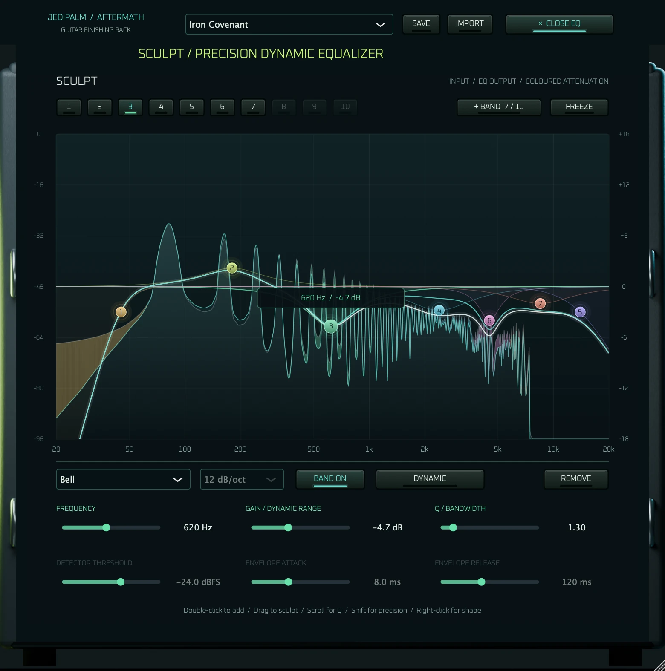Switch to band 7 tab
Image resolution: width=665 pixels, height=671 pixels.
253,107
